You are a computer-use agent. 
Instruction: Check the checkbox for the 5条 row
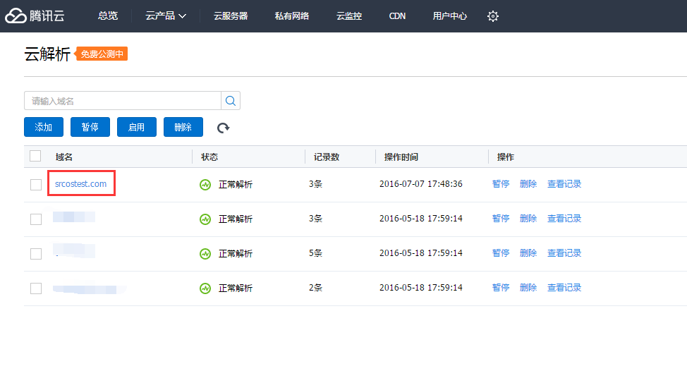pos(36,254)
